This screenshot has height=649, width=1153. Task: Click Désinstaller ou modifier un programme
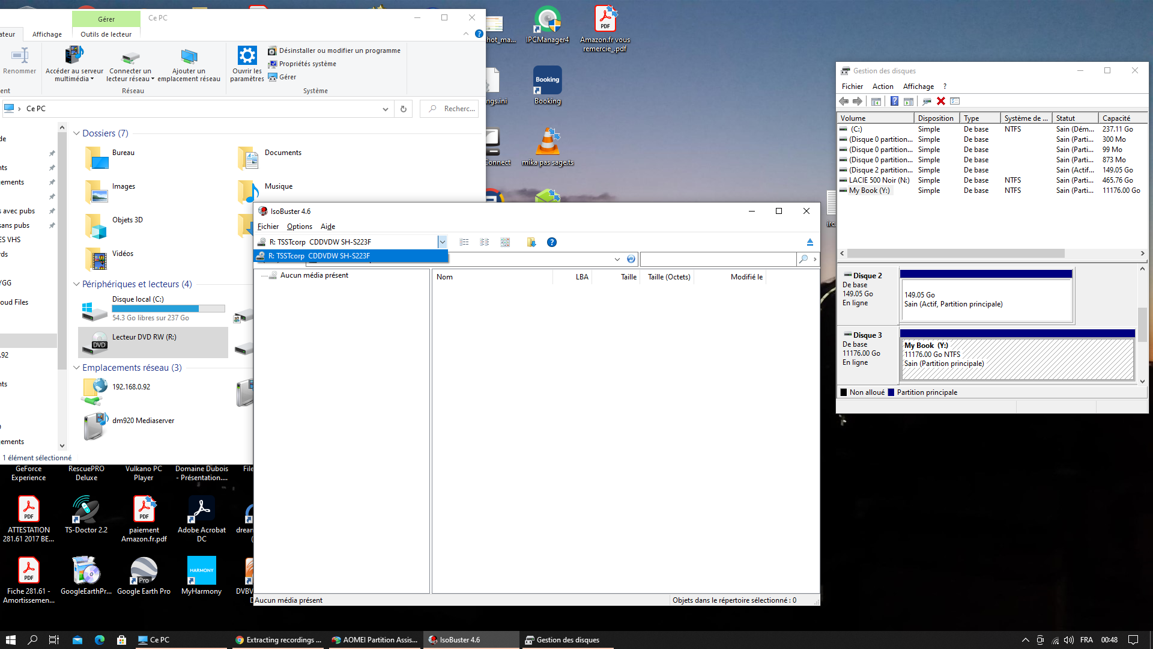pos(339,50)
